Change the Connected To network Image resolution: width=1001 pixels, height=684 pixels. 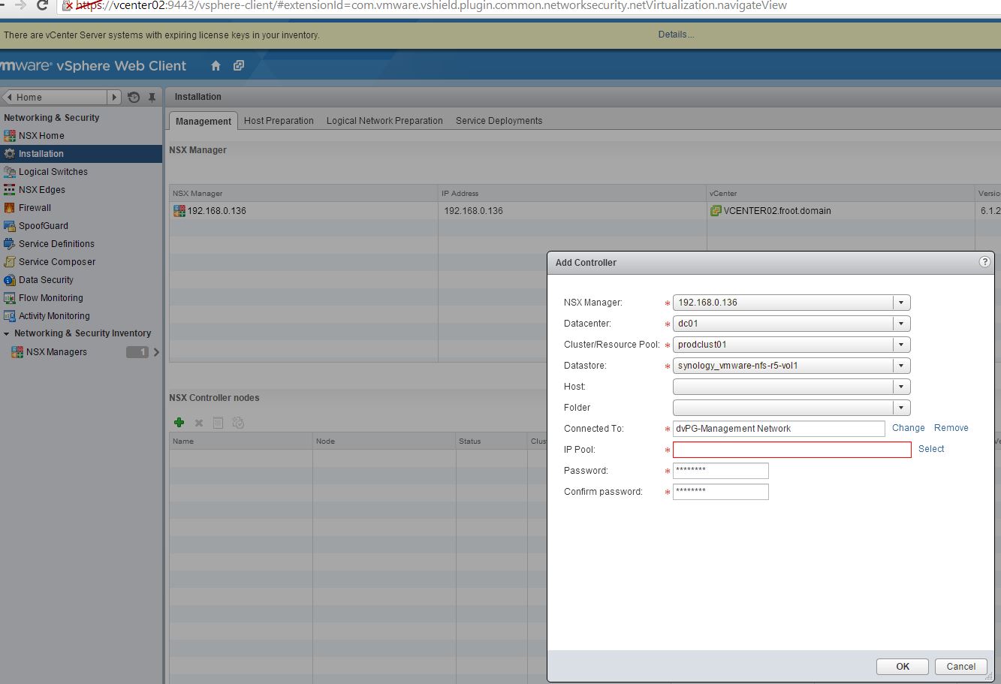point(908,427)
